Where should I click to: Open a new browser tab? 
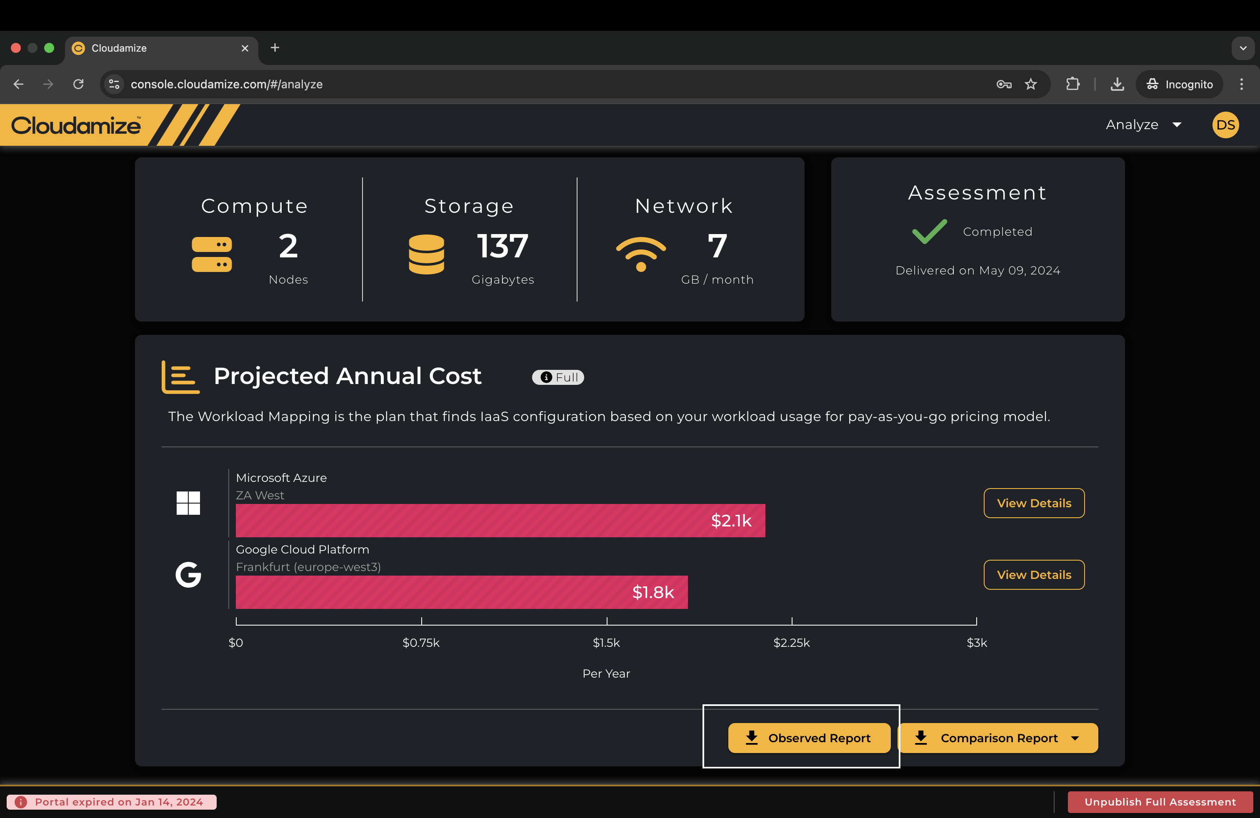[x=275, y=47]
